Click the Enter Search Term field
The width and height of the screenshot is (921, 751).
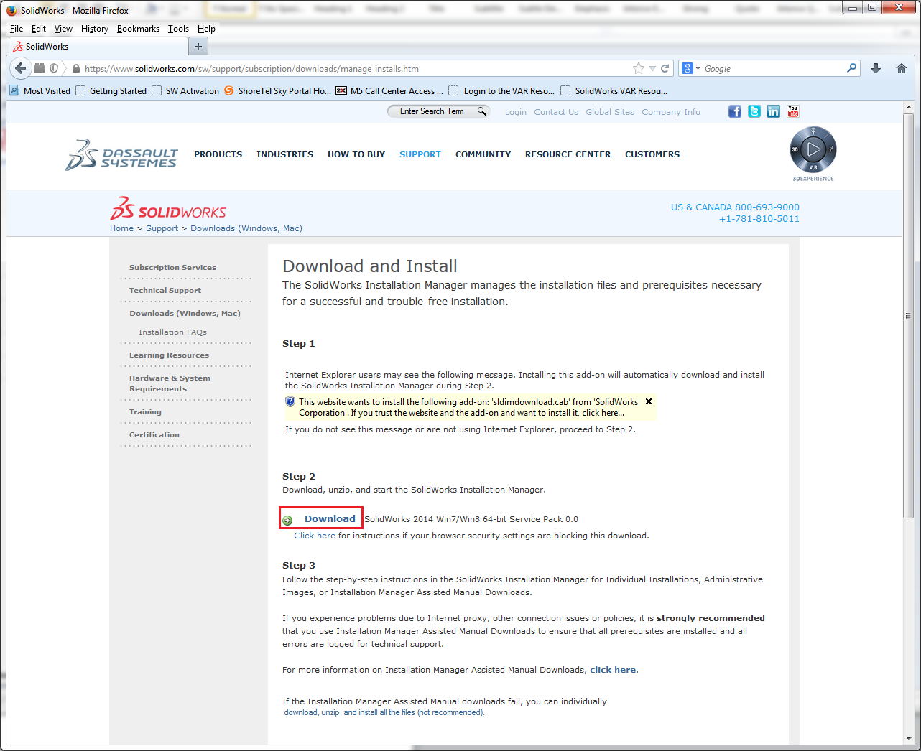432,111
